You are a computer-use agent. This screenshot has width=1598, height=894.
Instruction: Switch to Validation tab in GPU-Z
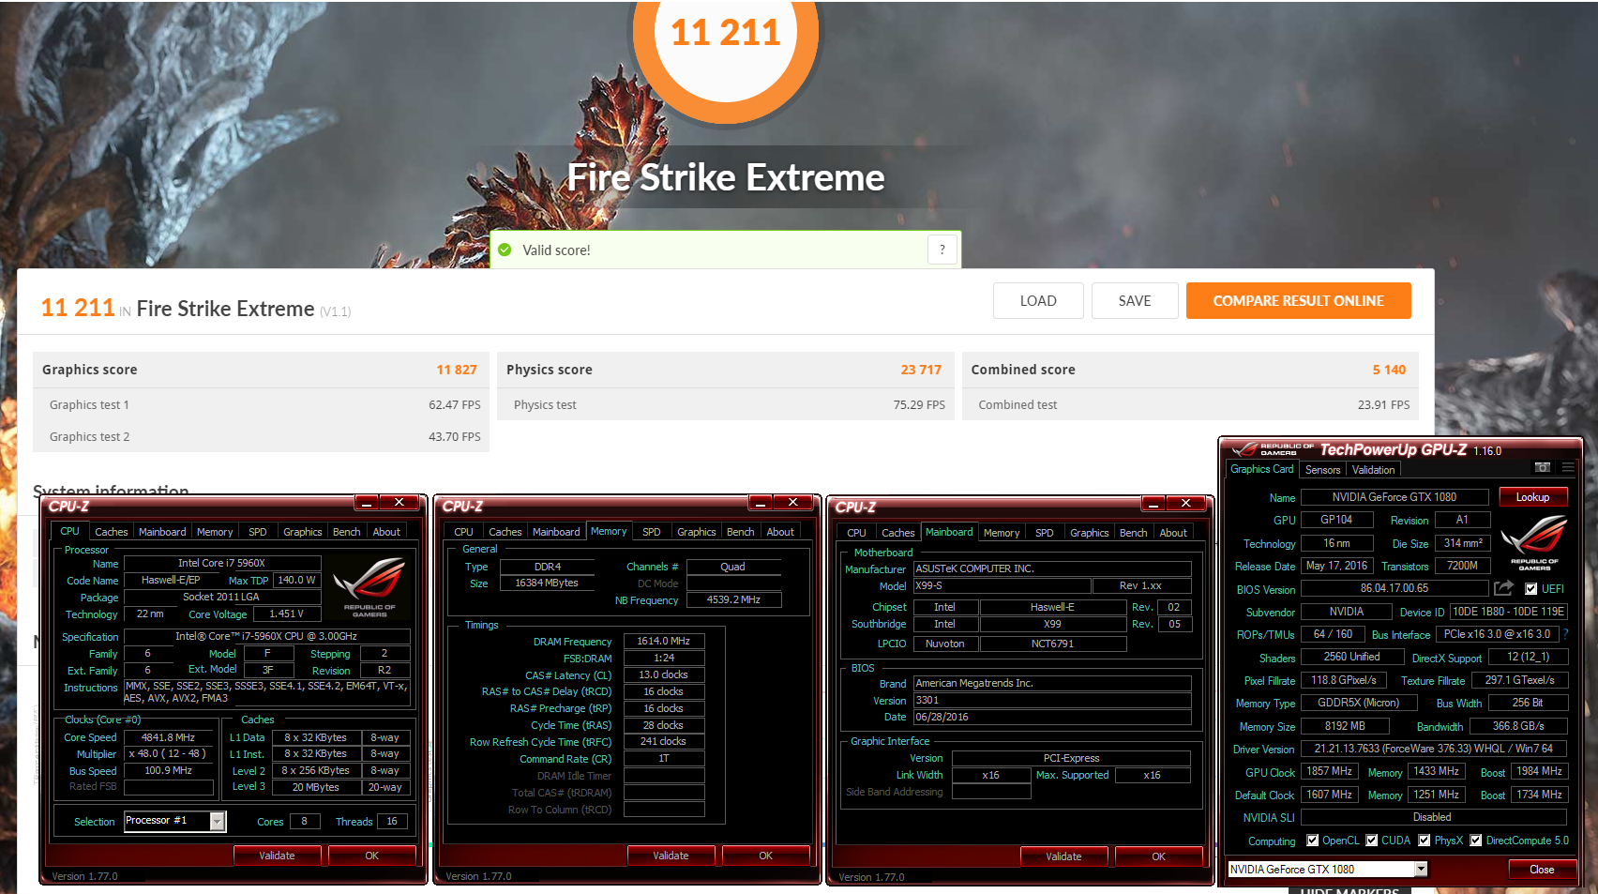pos(1373,470)
